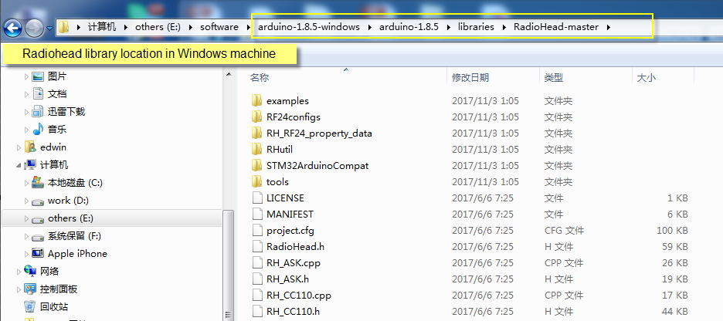Select the RH_ASK.cpp file icon

pos(257,263)
